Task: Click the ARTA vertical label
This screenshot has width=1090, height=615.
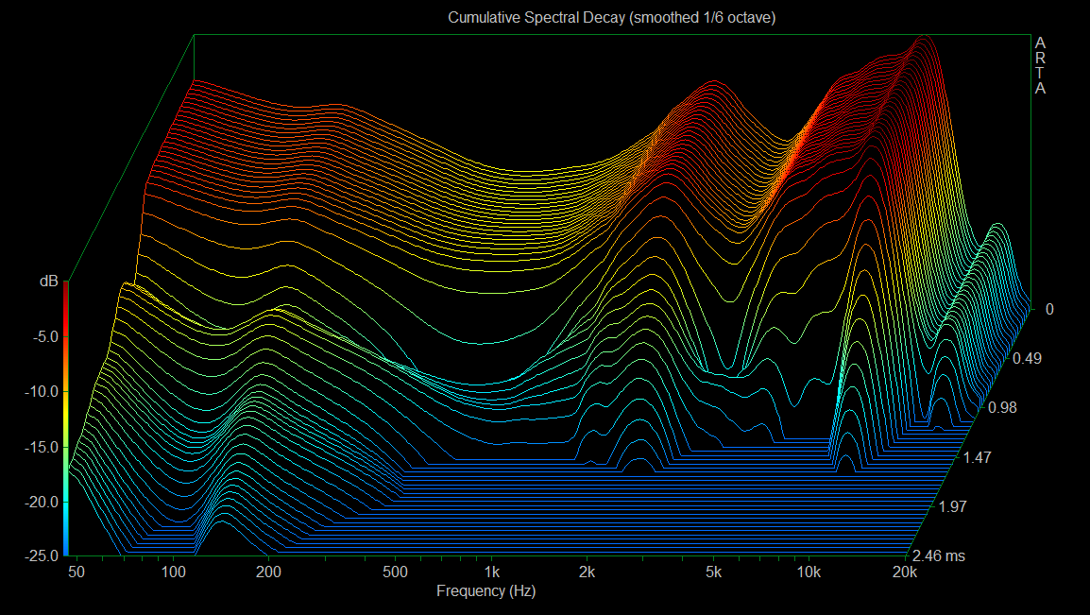Action: tap(1040, 66)
